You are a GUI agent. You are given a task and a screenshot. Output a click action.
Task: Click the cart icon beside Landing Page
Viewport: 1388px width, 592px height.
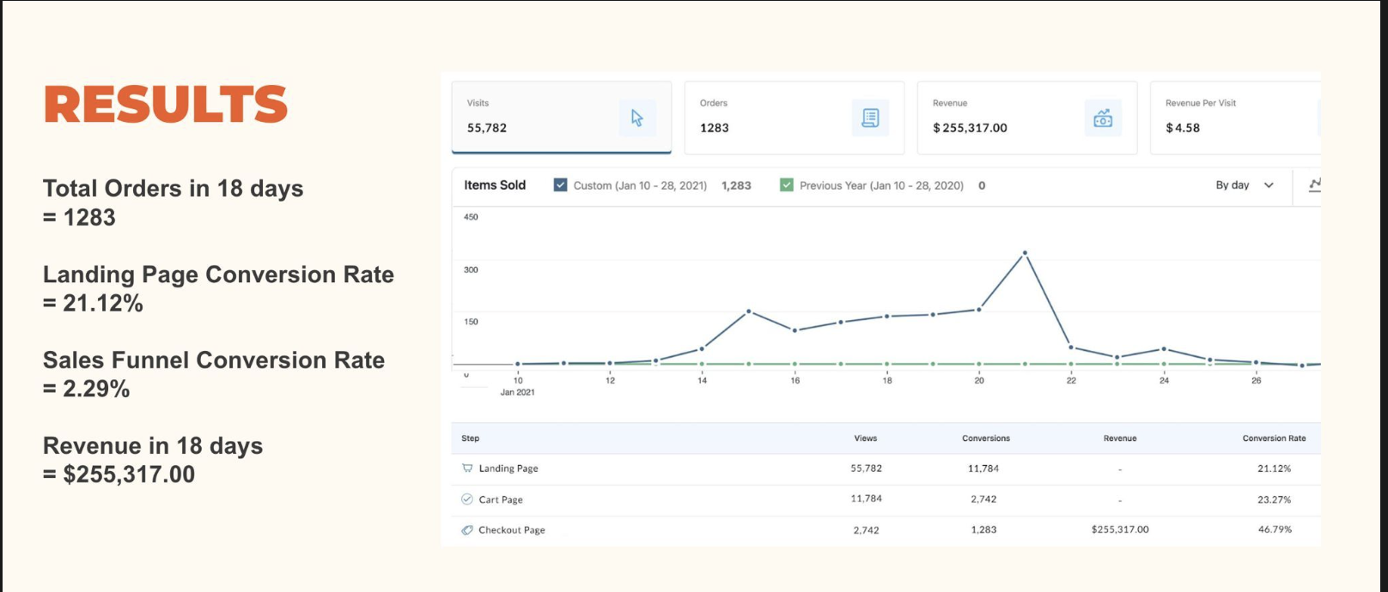(467, 468)
